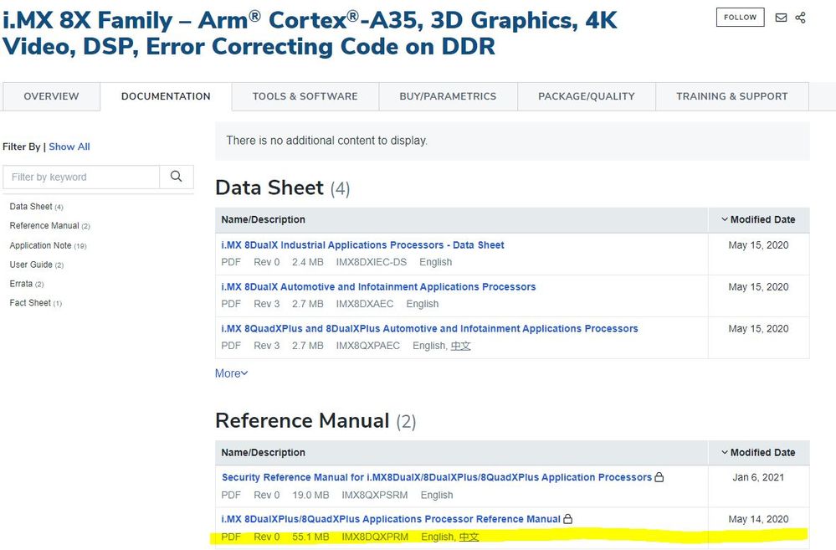This screenshot has height=550, width=836.
Task: Type in the Filter by keyword field
Action: (x=81, y=177)
